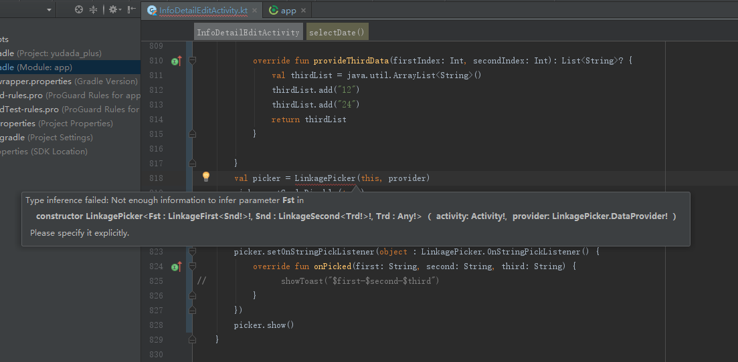Select the SDK Location properties file
Viewport: 738px width, 362px height.
[x=70, y=152]
